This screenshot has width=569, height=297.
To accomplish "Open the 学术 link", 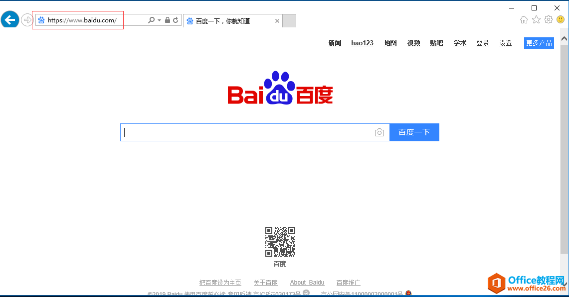I will pyautogui.click(x=460, y=43).
